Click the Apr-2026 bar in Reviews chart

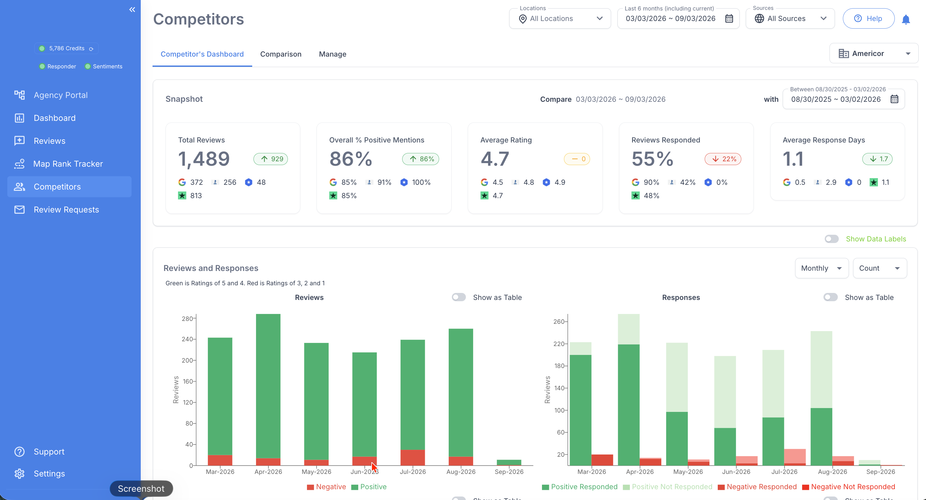268,389
